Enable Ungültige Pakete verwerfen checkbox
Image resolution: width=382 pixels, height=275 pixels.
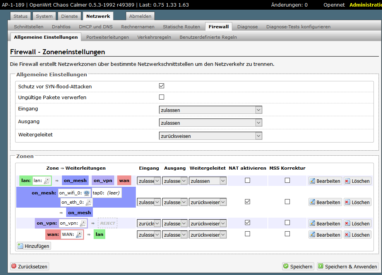[162, 97]
